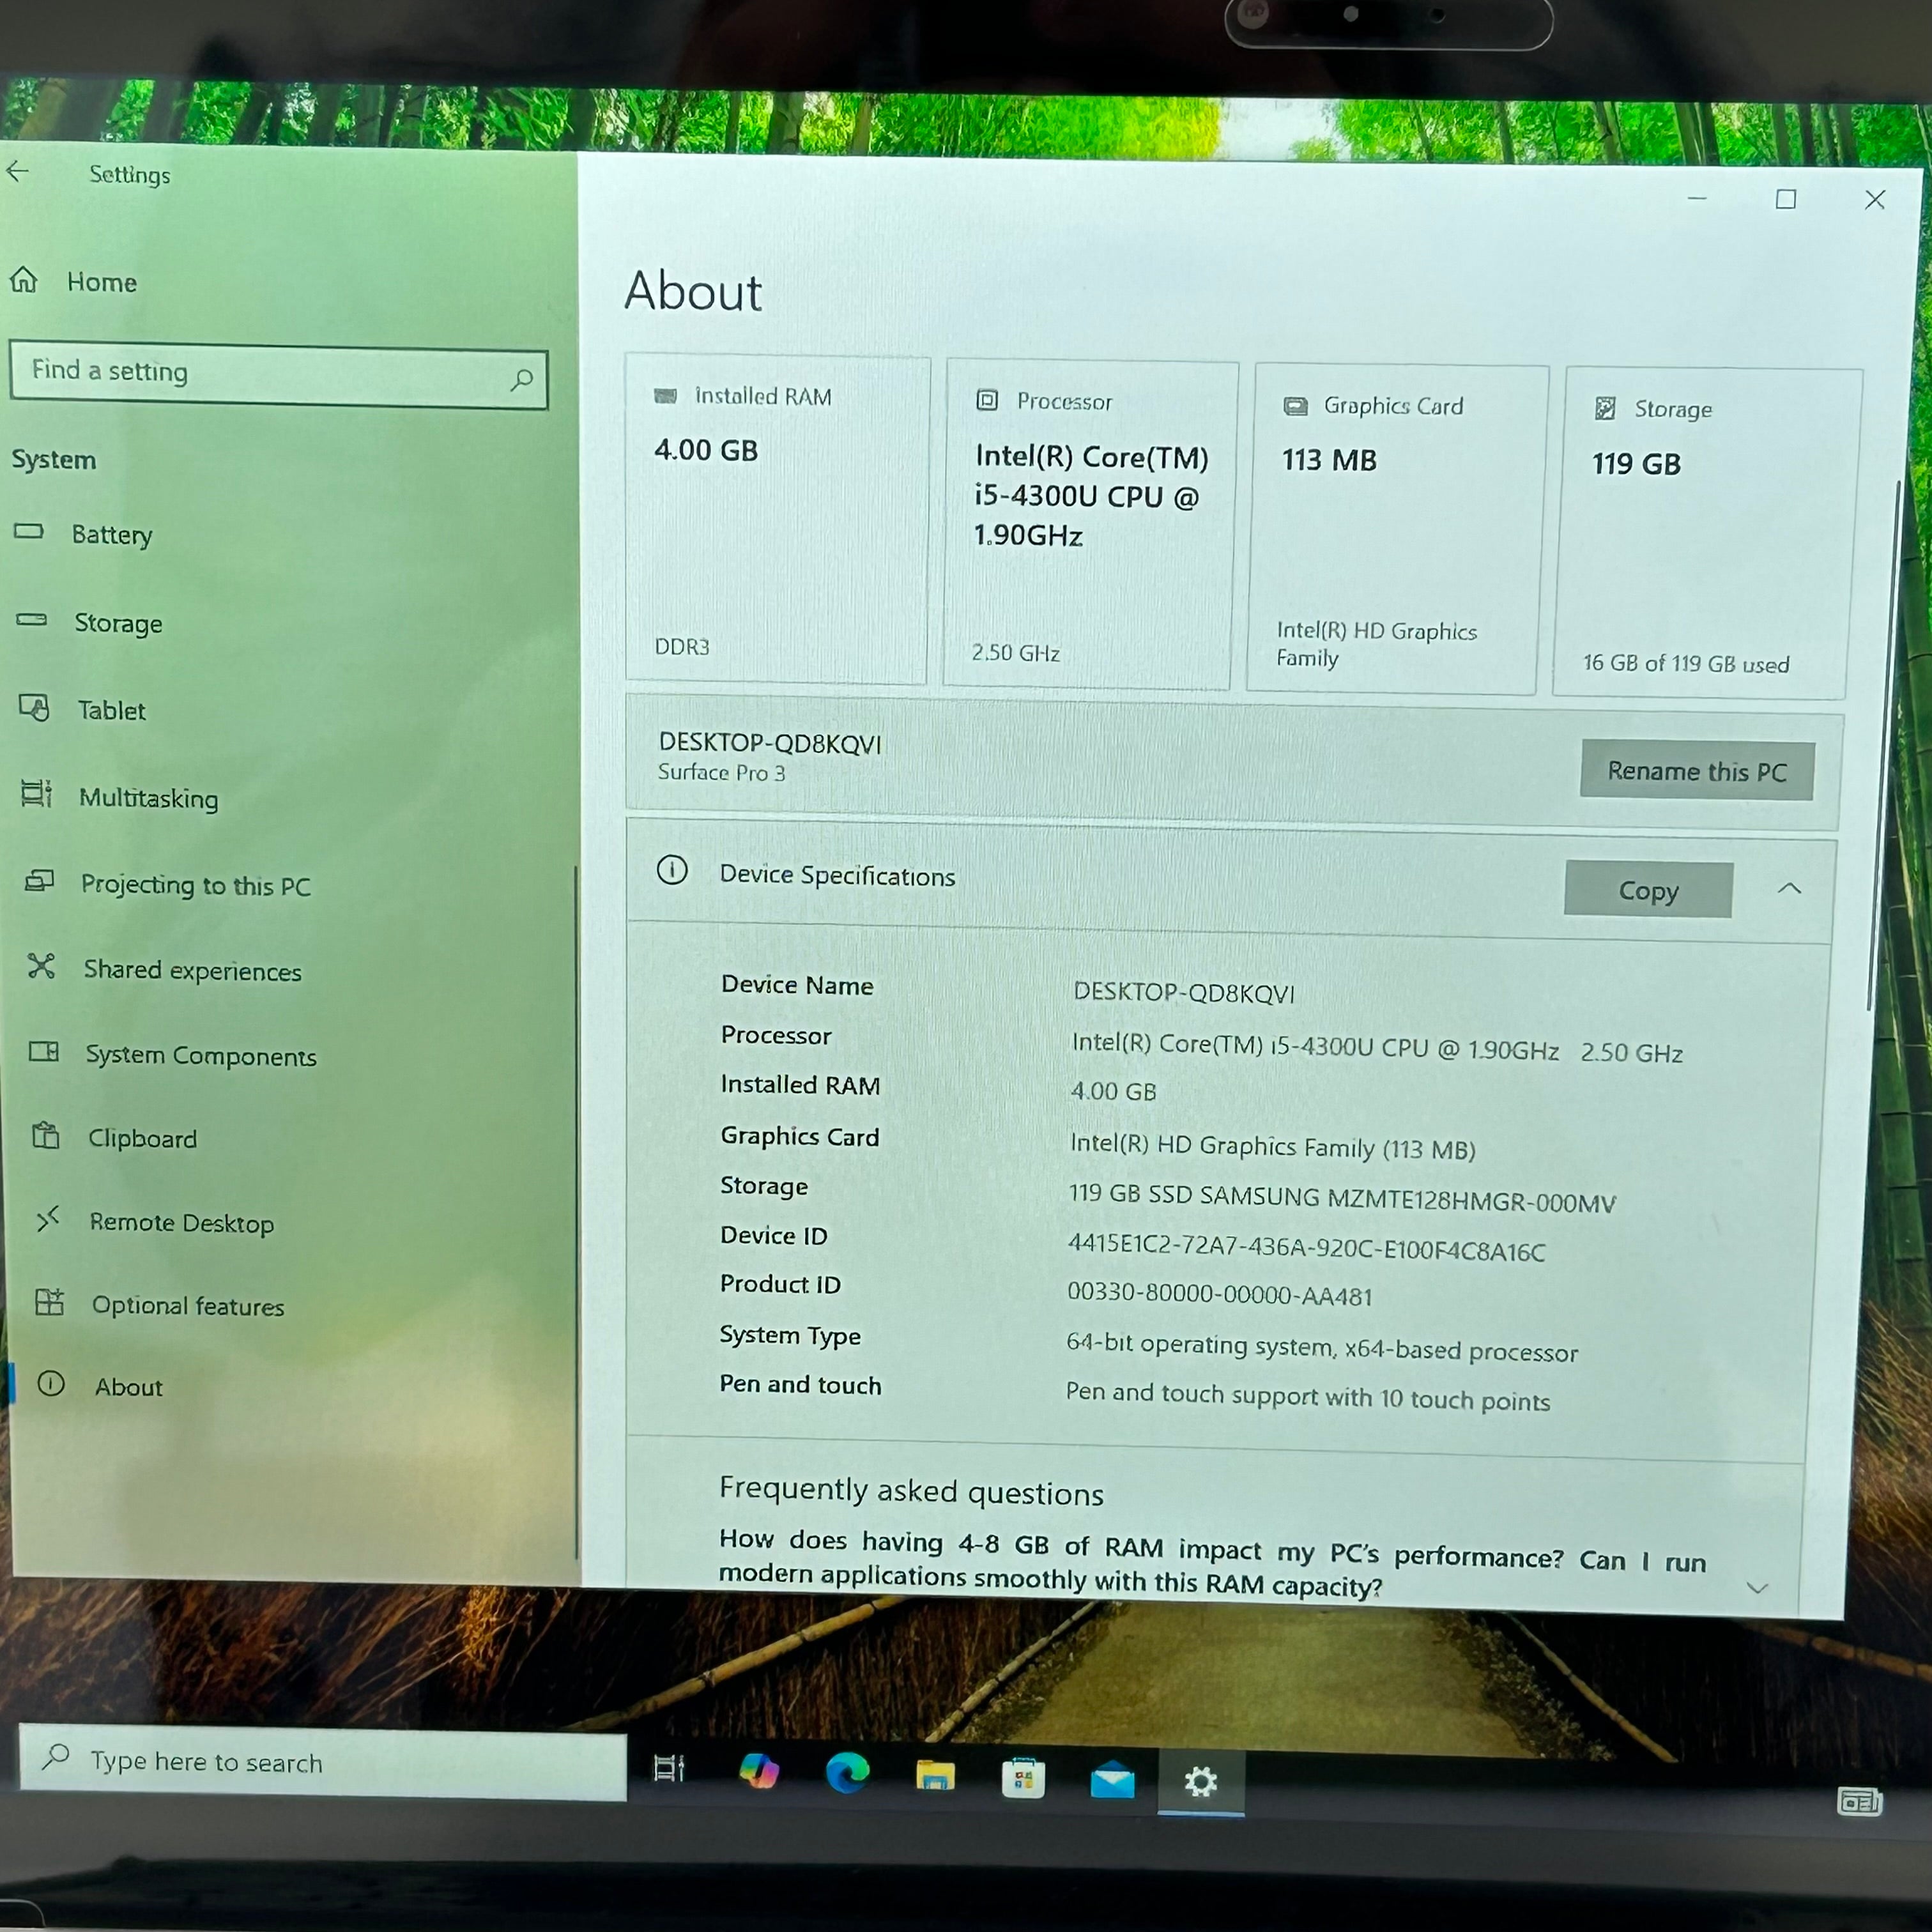Viewport: 1932px width, 1932px height.
Task: Open File Explorer from the taskbar
Action: 935,1775
